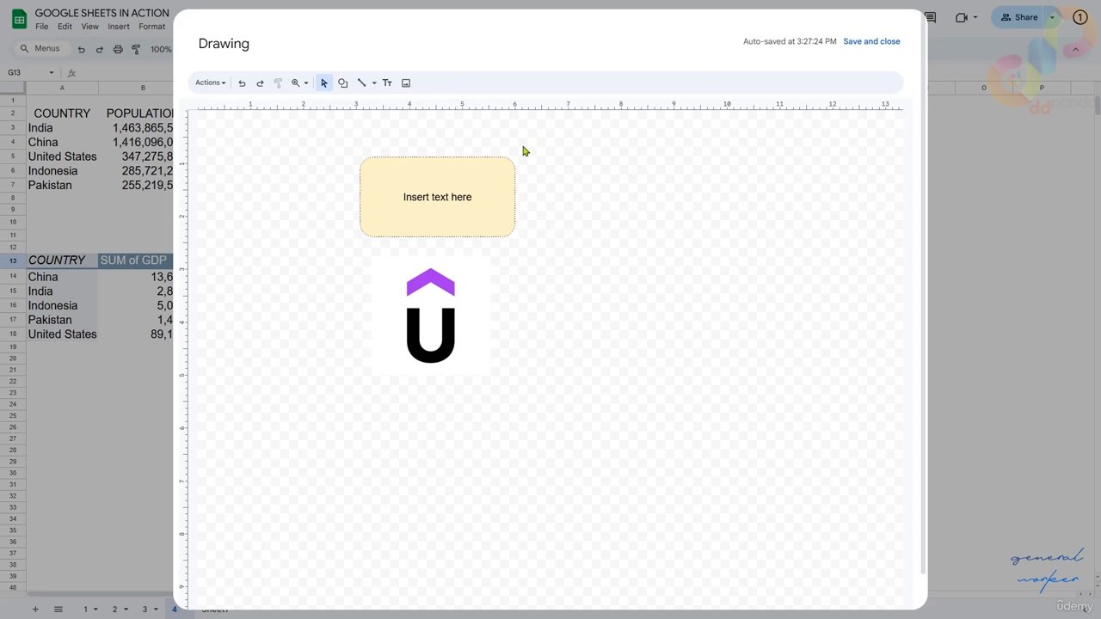Add a new sheet with the plus icon
This screenshot has height=619, width=1101.
click(x=35, y=609)
